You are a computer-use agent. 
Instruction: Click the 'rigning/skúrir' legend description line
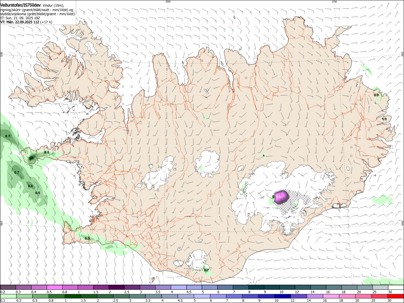[37, 10]
